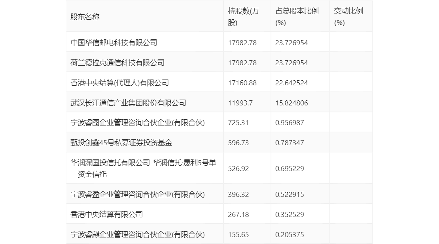Screen dimensions: 439x244
Task: Select 中国华信邮电科技有限公司 shareholder name
Action: pos(114,42)
